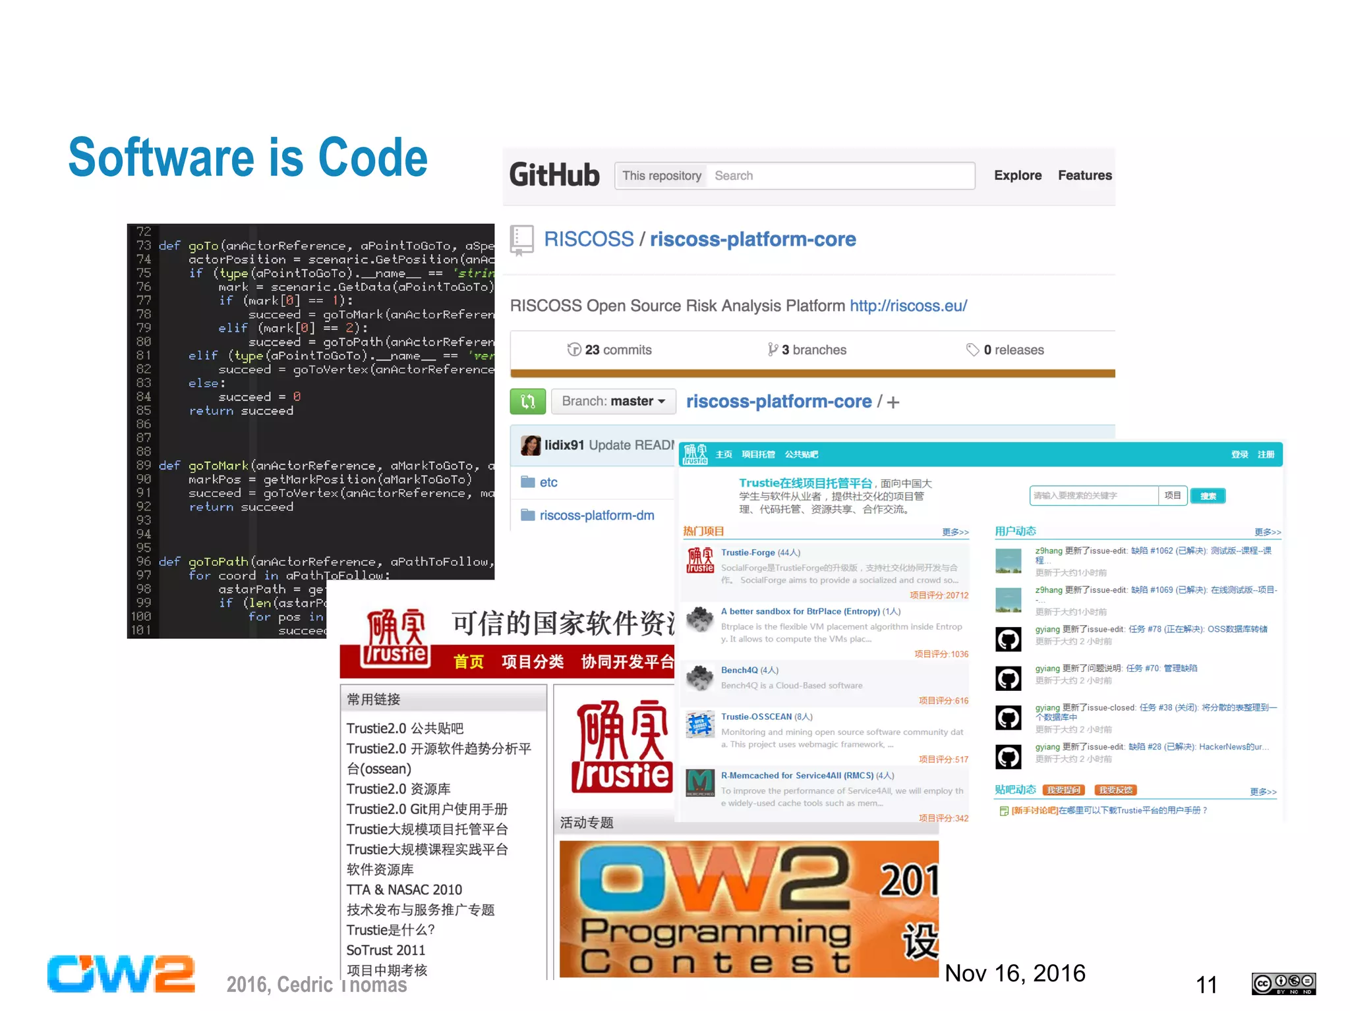Screen dimensions: 1350x1011
Task: Open Trustie2.0 资源库 in common links
Action: click(399, 788)
